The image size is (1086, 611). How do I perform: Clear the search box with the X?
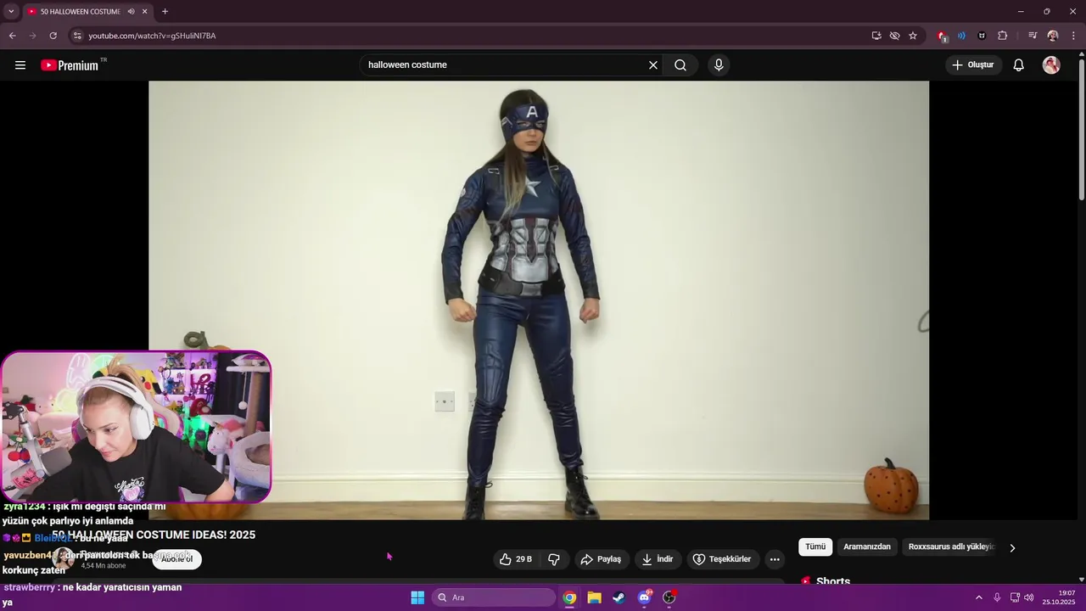click(653, 65)
